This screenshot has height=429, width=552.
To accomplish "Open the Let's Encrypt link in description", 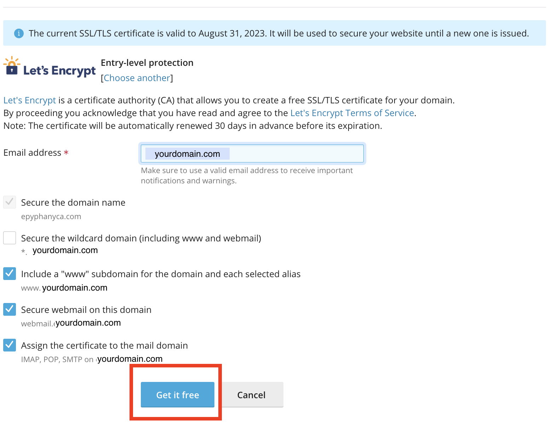I will (30, 100).
